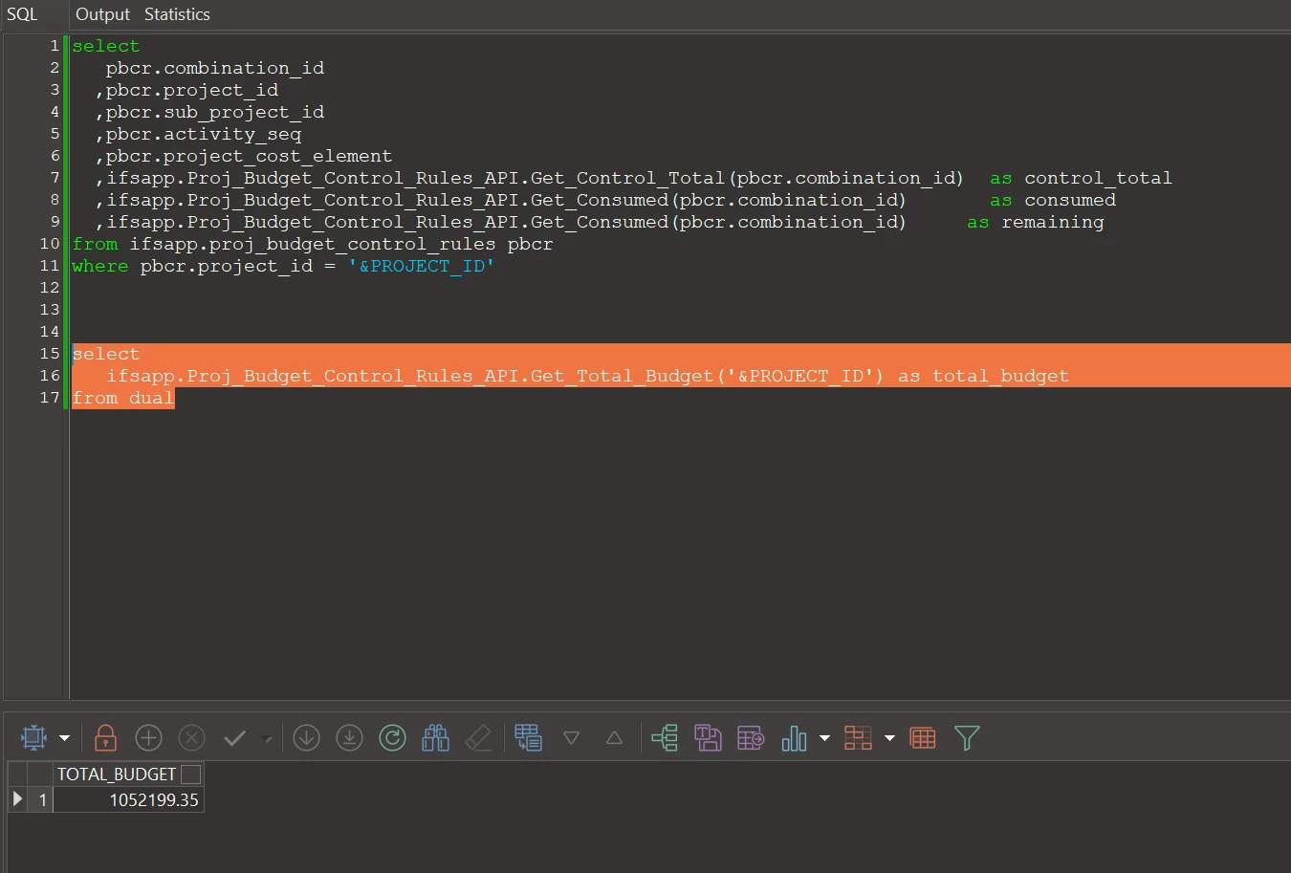
Task: Delete record using the circled X icon
Action: click(192, 738)
